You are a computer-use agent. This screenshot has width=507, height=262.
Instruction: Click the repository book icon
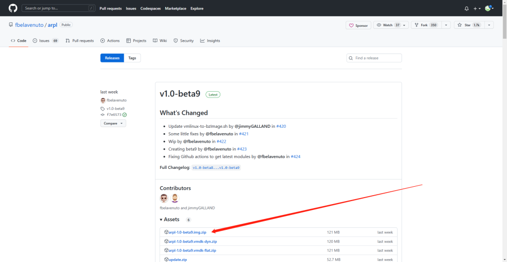pos(11,25)
